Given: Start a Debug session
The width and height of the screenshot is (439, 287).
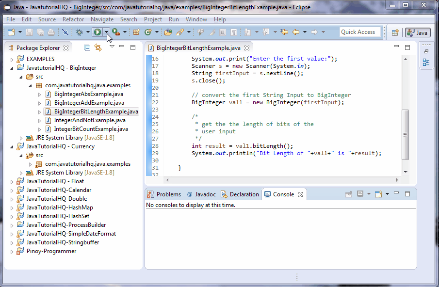Looking at the screenshot, I should (x=79, y=32).
